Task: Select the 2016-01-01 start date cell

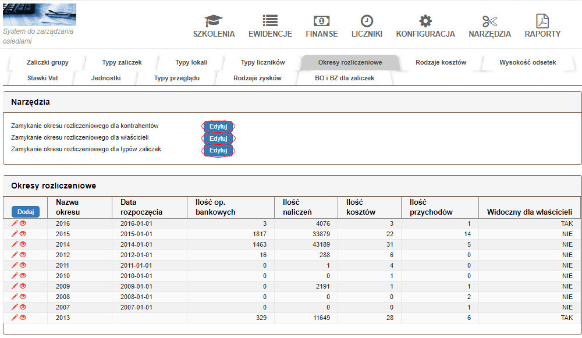Action: pyautogui.click(x=149, y=223)
